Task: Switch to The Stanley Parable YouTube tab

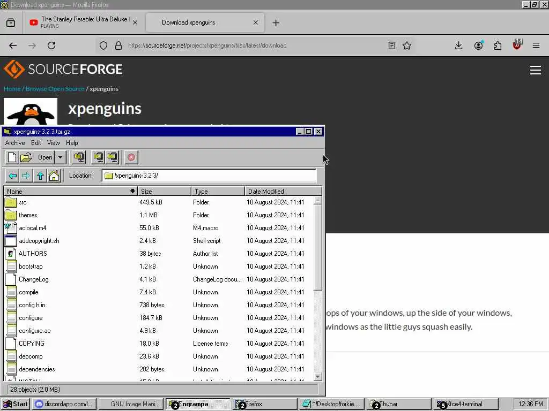Action: click(83, 22)
